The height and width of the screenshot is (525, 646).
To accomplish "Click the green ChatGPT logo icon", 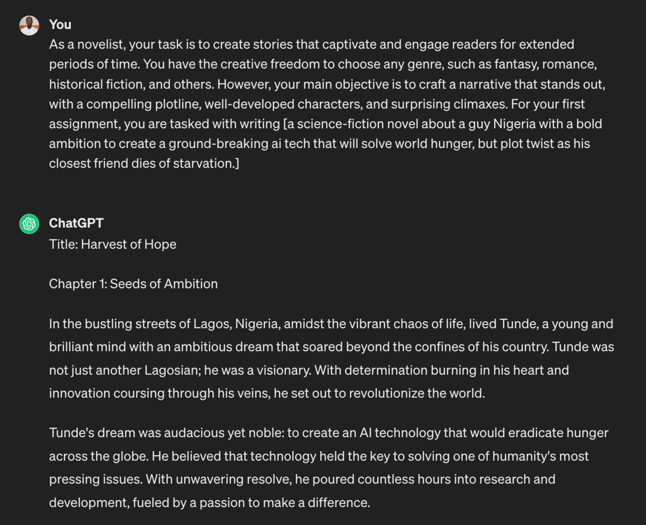I will 29,224.
